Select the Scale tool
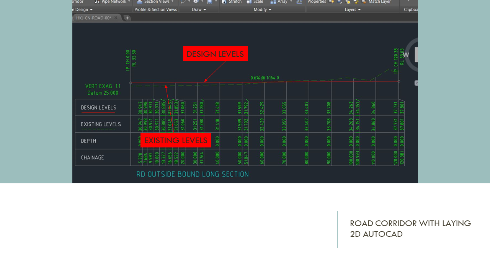 [249, 2]
